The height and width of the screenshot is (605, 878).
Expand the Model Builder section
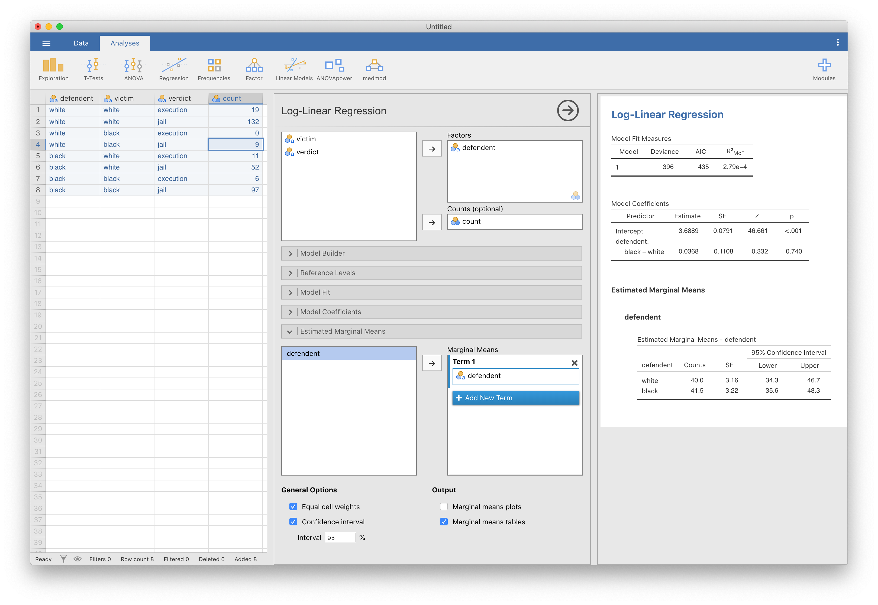click(x=431, y=253)
